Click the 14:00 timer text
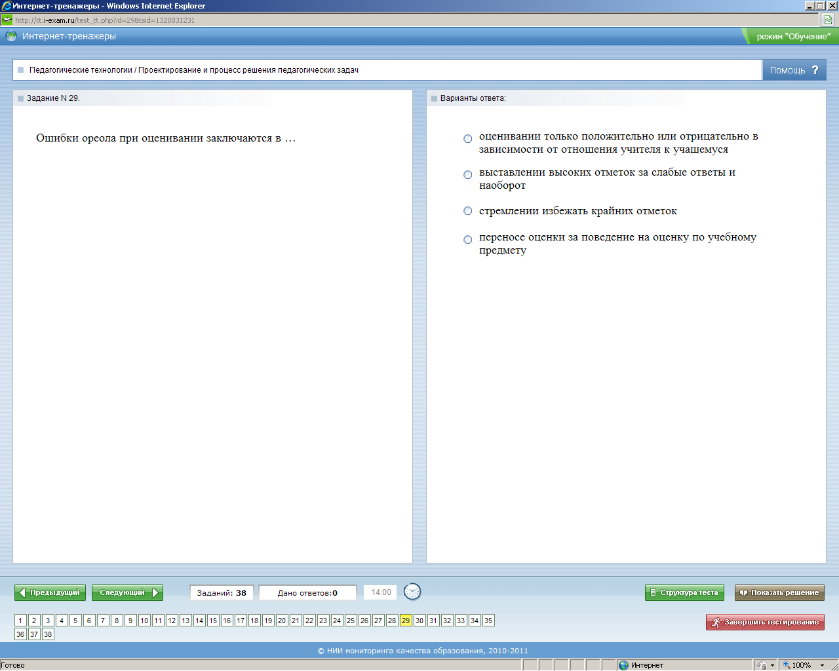The image size is (839, 671). pos(381,592)
